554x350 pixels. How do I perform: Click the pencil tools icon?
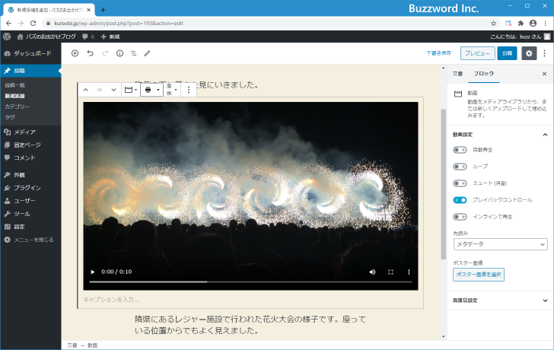[148, 53]
